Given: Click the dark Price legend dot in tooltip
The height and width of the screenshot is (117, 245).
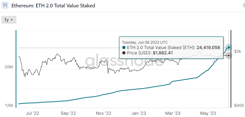Looking at the screenshot, I should 124,53.
